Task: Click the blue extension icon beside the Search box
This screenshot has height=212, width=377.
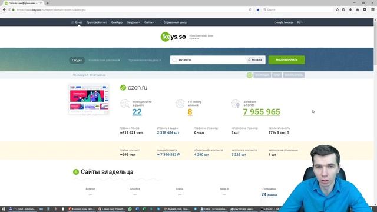Action: tap(258, 10)
